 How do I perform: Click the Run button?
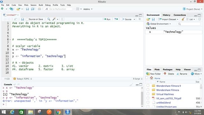click(107, 19)
